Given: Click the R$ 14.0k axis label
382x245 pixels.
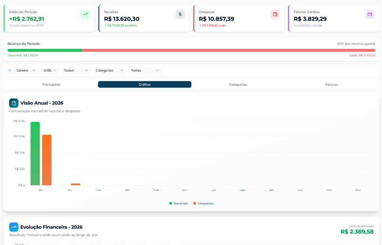Looking at the screenshot, I should pos(19,121).
